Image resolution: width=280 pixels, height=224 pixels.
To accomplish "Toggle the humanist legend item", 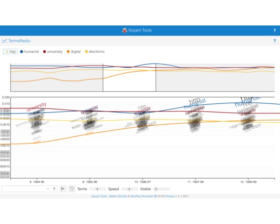I will [x=30, y=51].
